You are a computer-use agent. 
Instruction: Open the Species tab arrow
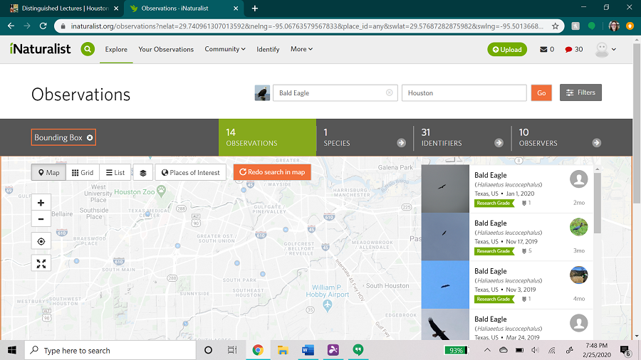tap(401, 143)
